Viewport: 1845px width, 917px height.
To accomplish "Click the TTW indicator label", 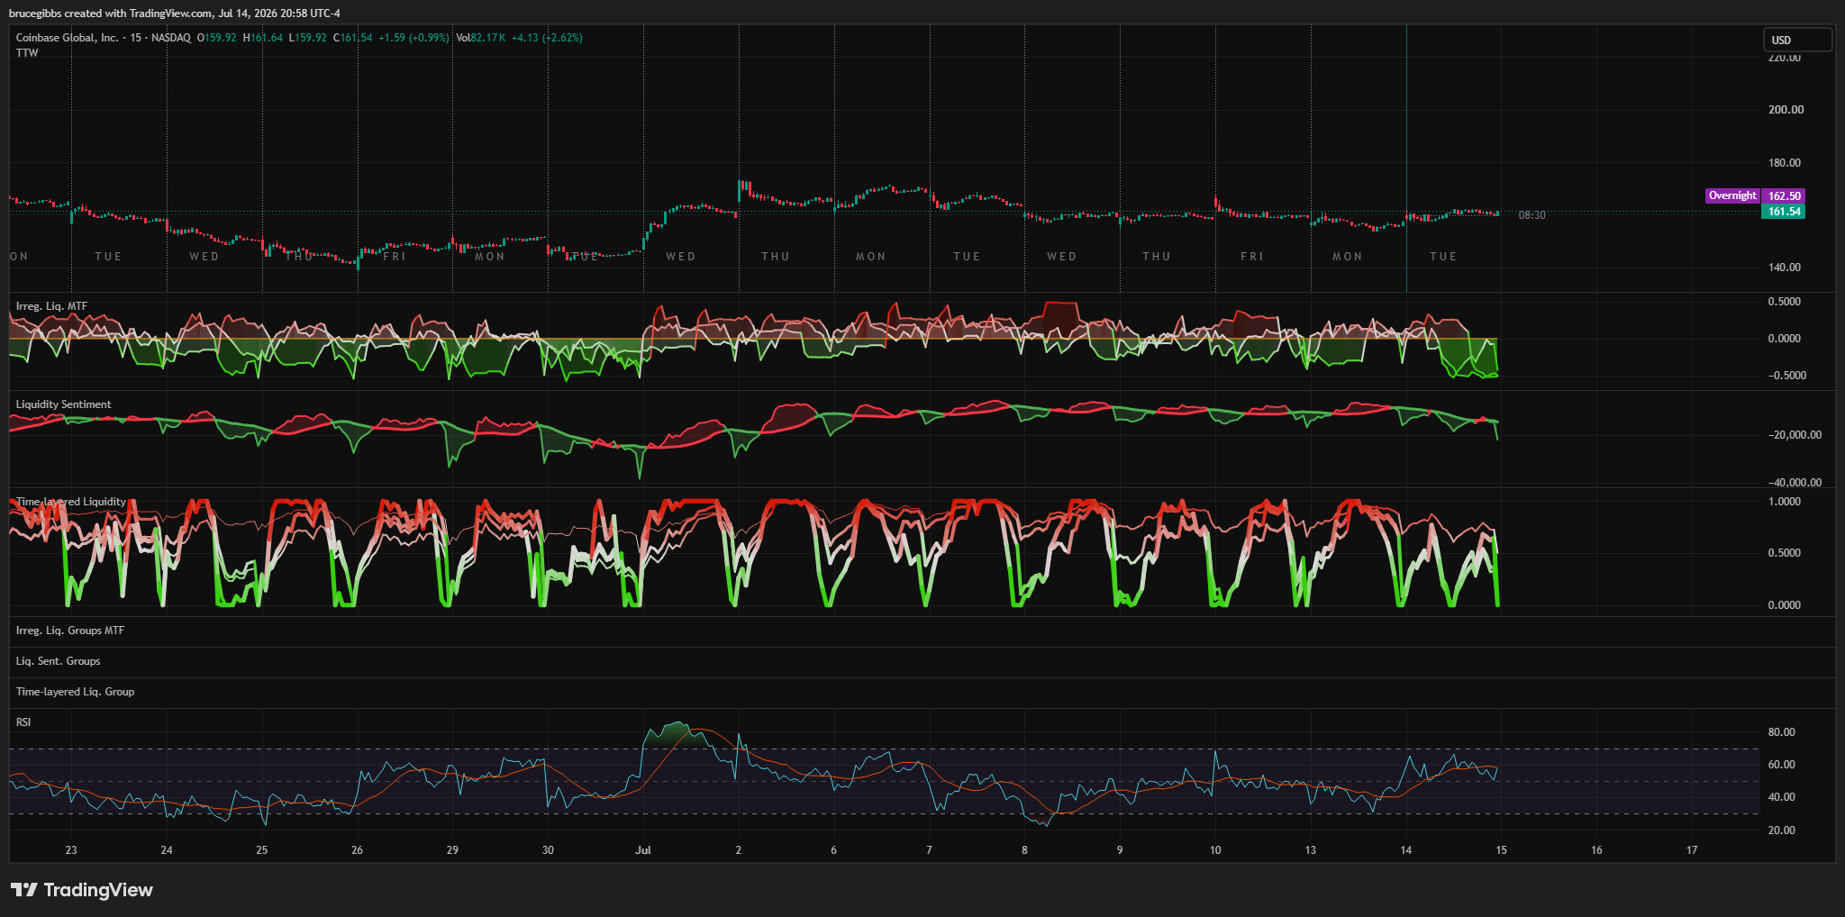I will tap(27, 53).
